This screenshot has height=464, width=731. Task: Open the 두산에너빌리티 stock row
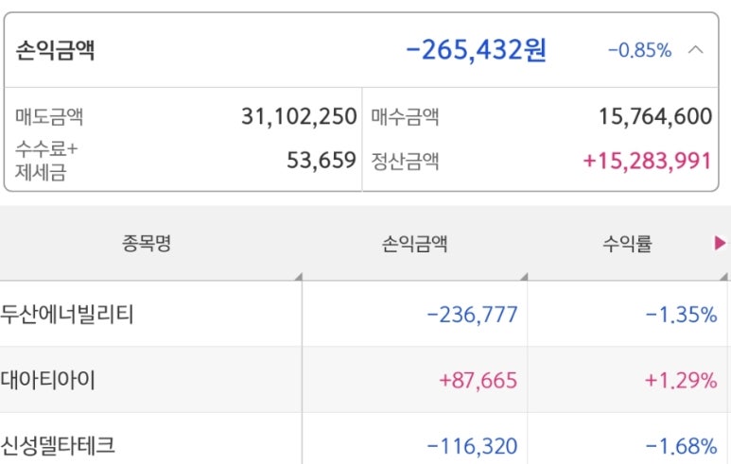point(68,314)
